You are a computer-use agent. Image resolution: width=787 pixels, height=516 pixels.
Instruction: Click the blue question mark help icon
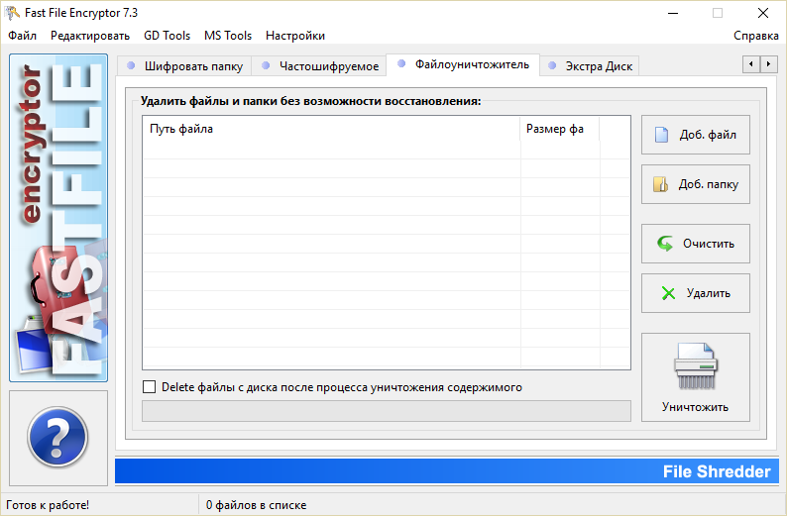57,438
